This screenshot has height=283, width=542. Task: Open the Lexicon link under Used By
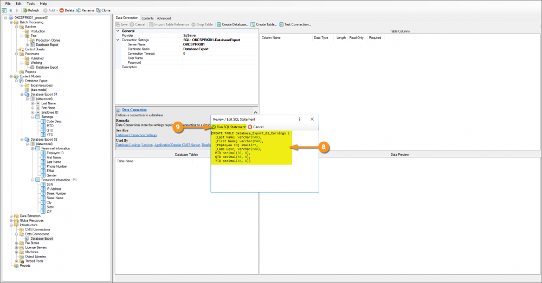click(147, 145)
